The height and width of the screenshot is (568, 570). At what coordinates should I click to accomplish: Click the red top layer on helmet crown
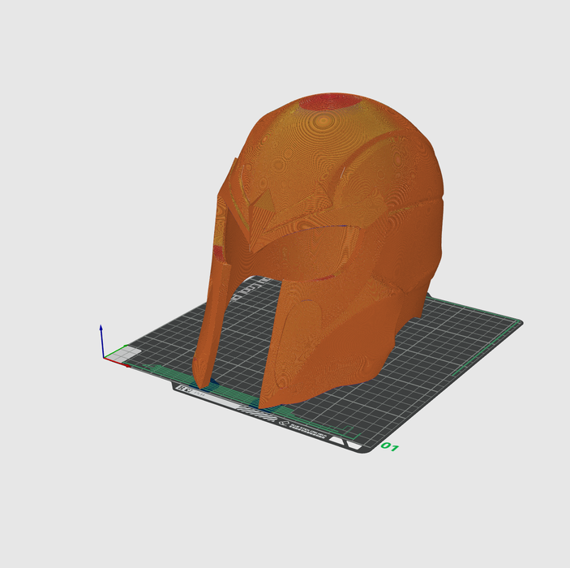(328, 102)
